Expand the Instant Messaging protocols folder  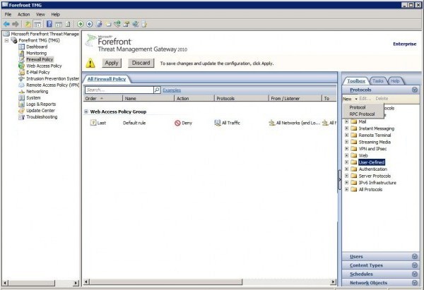pos(346,128)
